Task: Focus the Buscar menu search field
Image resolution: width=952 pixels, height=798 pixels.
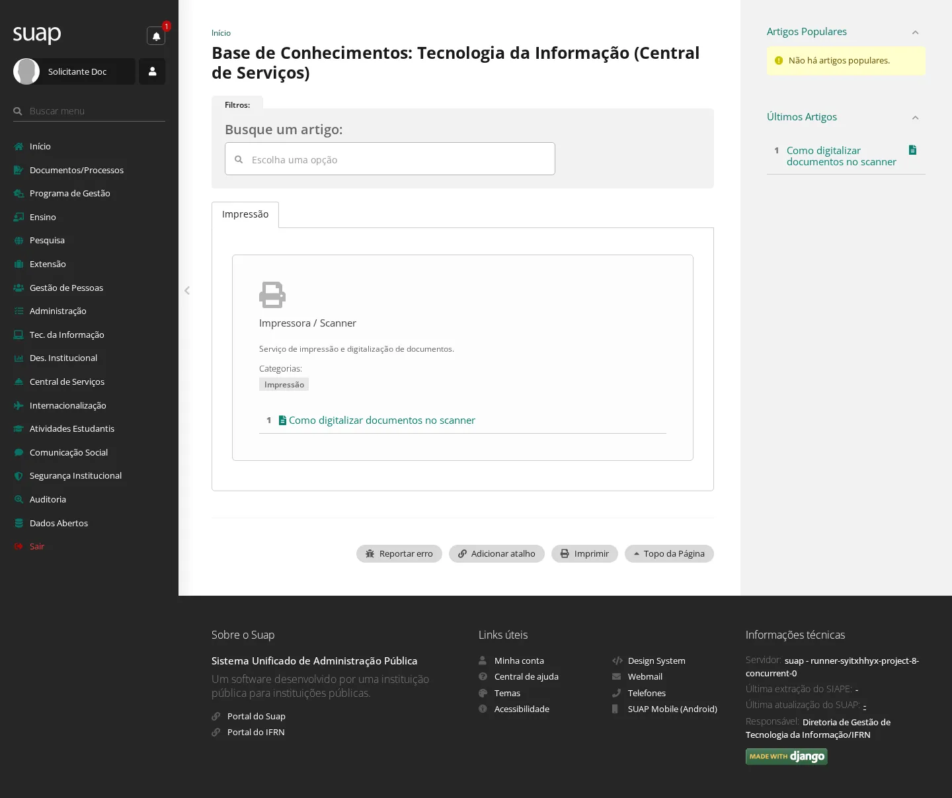Action: point(89,111)
